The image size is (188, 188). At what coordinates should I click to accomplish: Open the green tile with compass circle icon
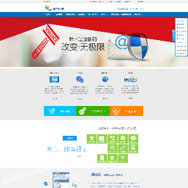123,139
